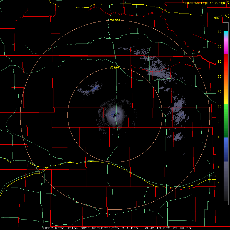The width and height of the screenshot is (230, 230).
Task: Select the -10 value on dBZ scale
Action: [x=218, y=167]
